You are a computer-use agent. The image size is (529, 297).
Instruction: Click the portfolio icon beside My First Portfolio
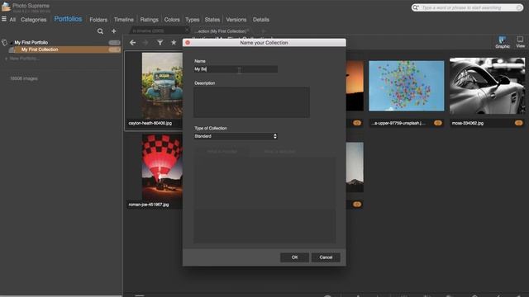[4, 42]
